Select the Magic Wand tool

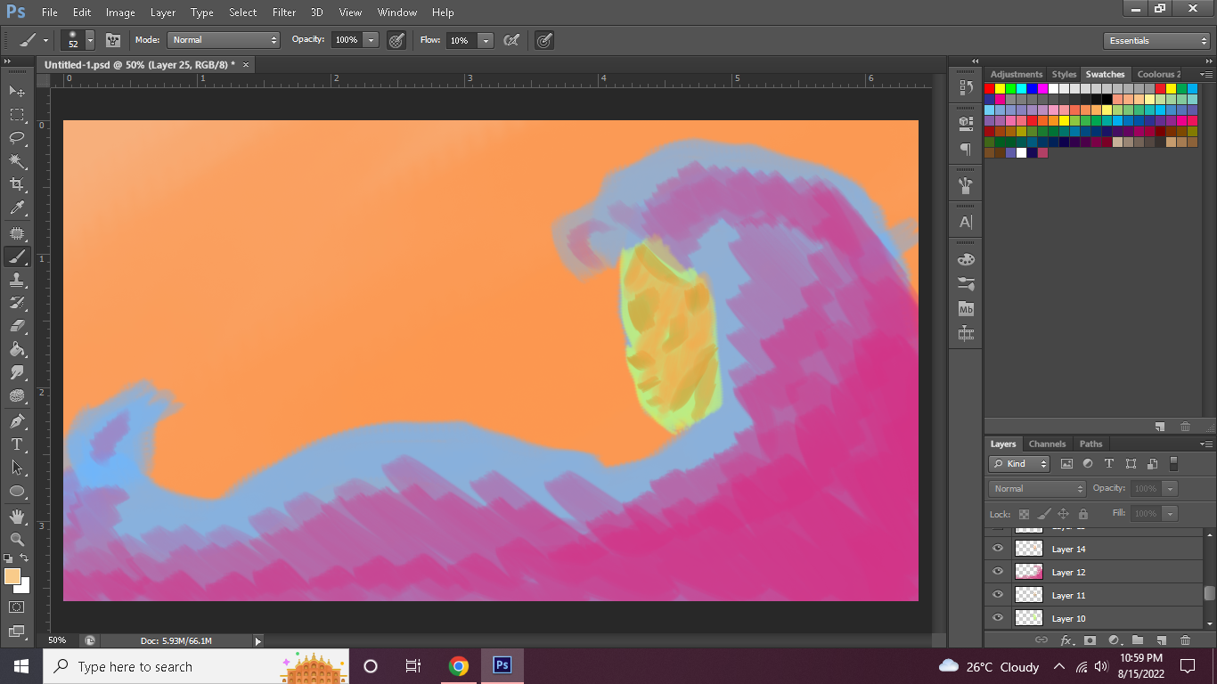tap(17, 161)
